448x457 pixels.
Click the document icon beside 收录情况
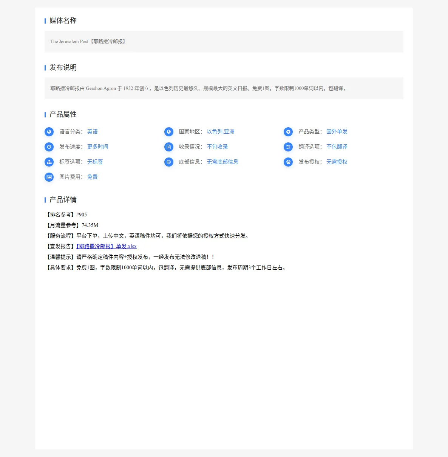[x=169, y=147]
